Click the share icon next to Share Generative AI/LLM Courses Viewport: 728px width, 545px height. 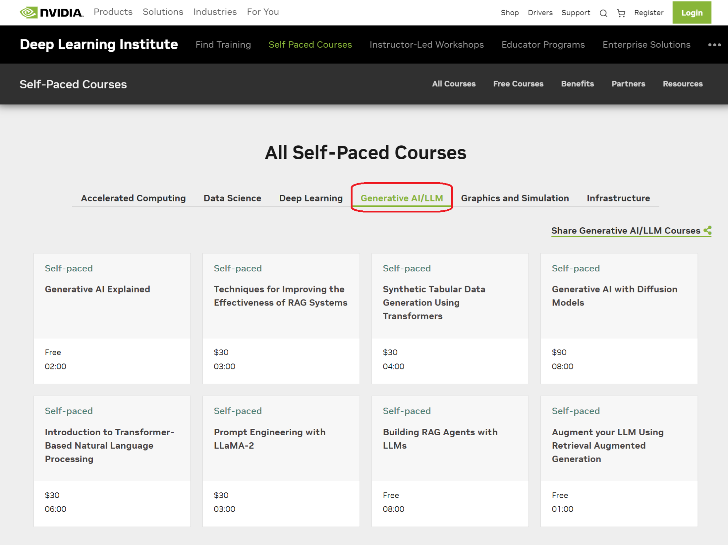[708, 230]
